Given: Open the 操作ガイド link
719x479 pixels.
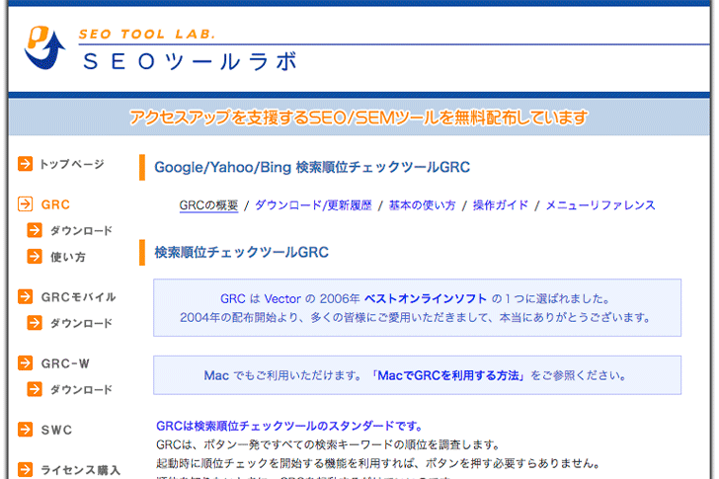Looking at the screenshot, I should (501, 205).
